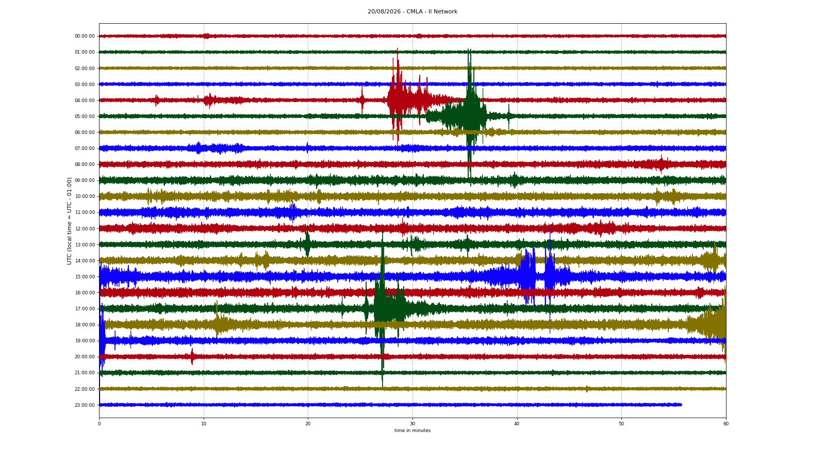Select the 16:00:00 trace label
The width and height of the screenshot is (825, 464).
coord(85,292)
